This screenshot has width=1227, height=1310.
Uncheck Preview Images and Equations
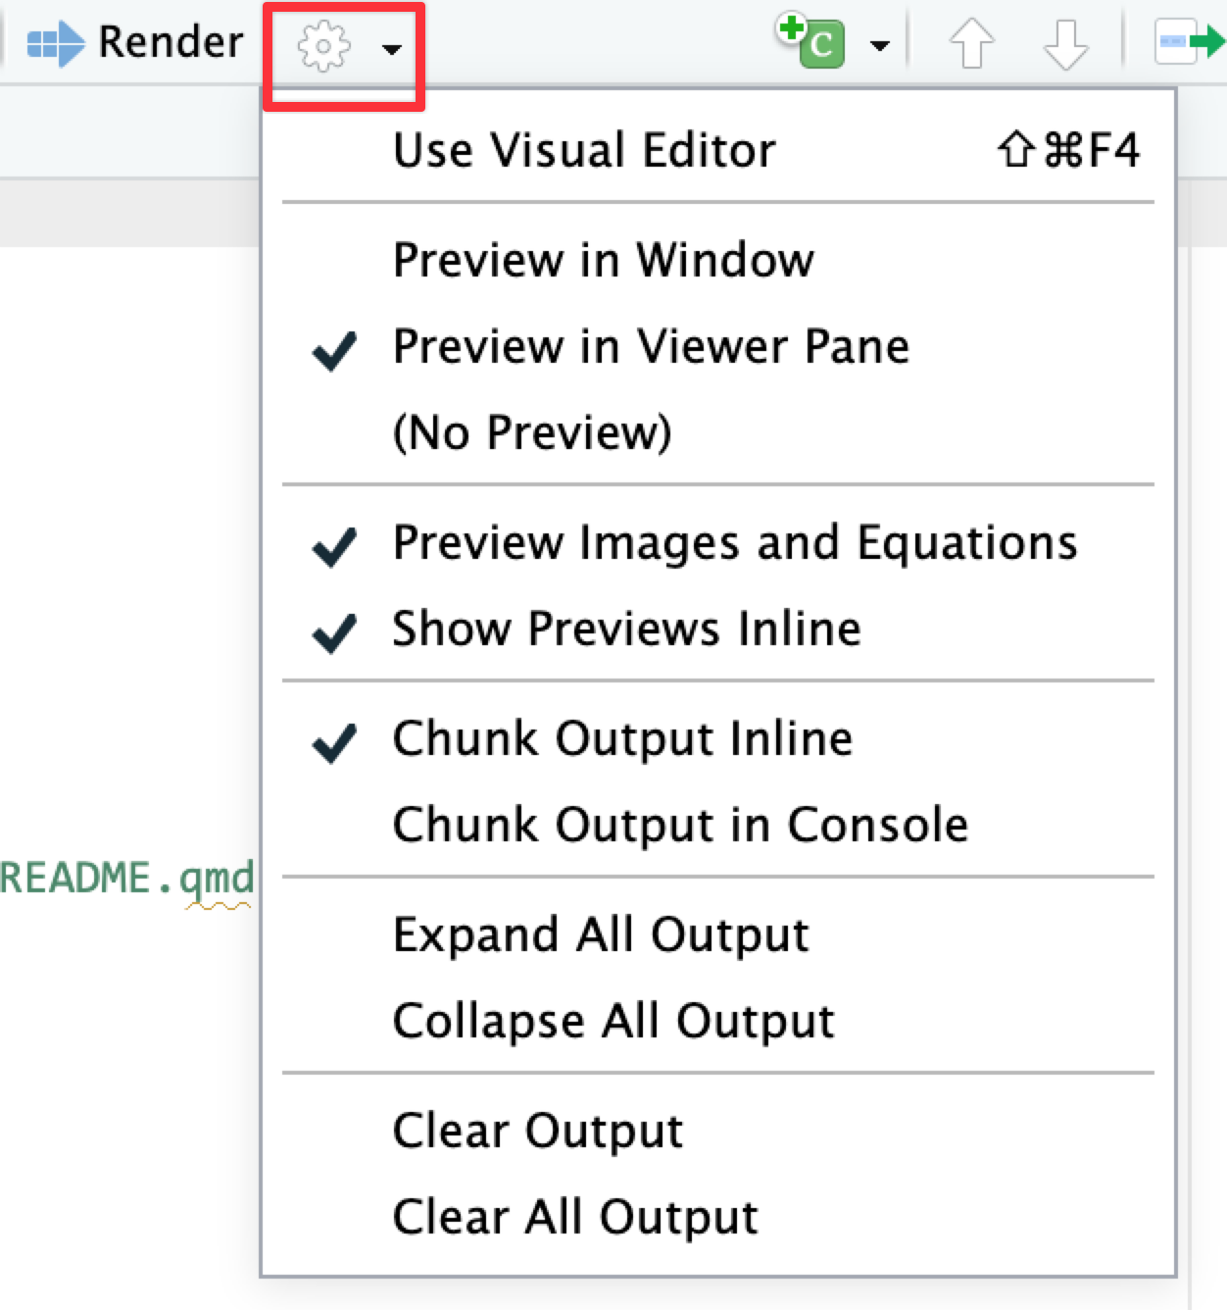[x=734, y=543]
